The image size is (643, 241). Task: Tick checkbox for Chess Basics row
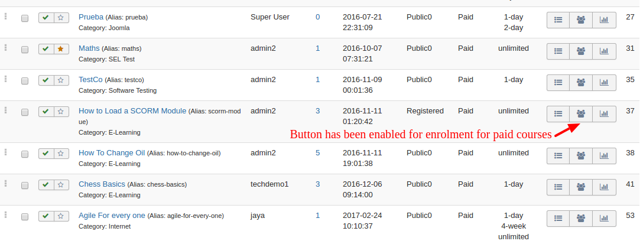click(25, 185)
